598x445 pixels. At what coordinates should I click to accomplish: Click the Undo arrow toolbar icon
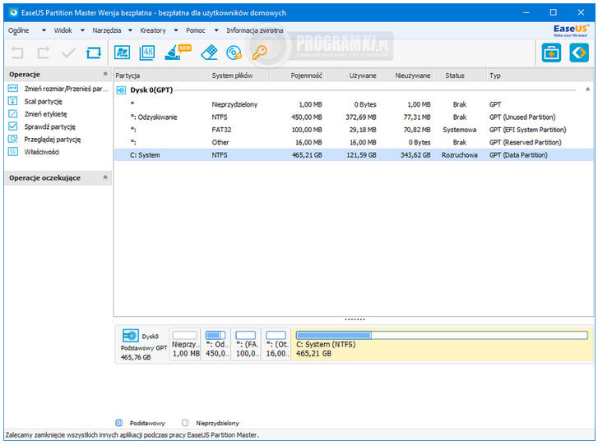17,53
